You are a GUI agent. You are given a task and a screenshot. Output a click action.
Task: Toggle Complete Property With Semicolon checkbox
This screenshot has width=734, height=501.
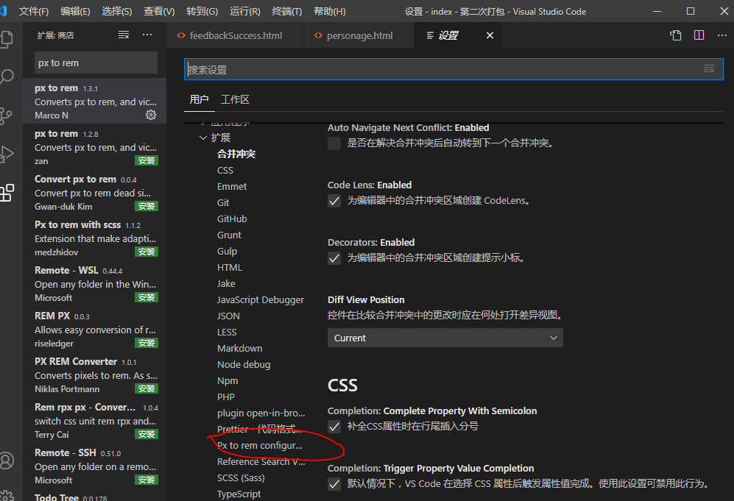(334, 427)
